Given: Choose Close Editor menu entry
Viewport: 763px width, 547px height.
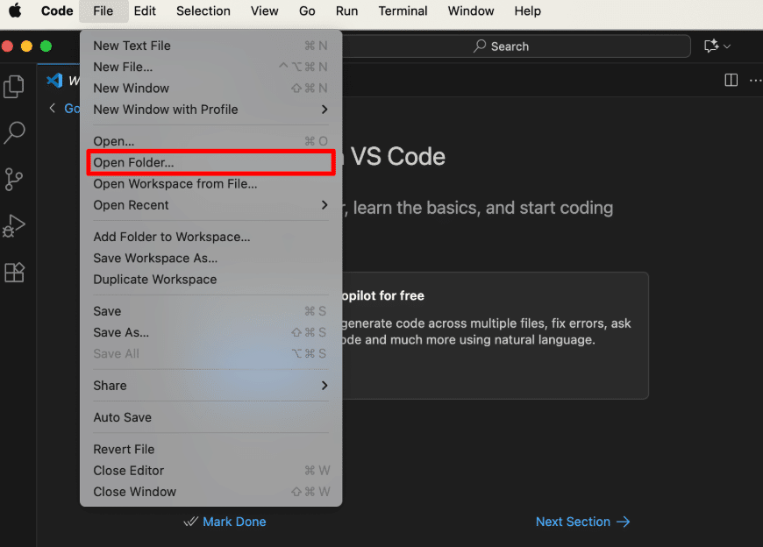Looking at the screenshot, I should pos(210,471).
